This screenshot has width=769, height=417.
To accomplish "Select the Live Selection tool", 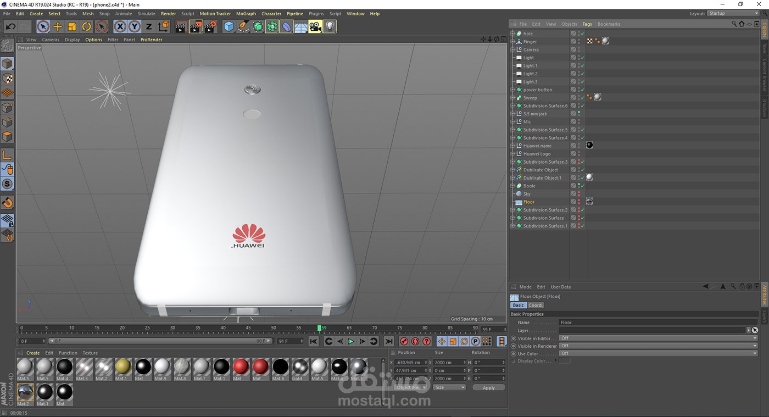I will pyautogui.click(x=43, y=26).
